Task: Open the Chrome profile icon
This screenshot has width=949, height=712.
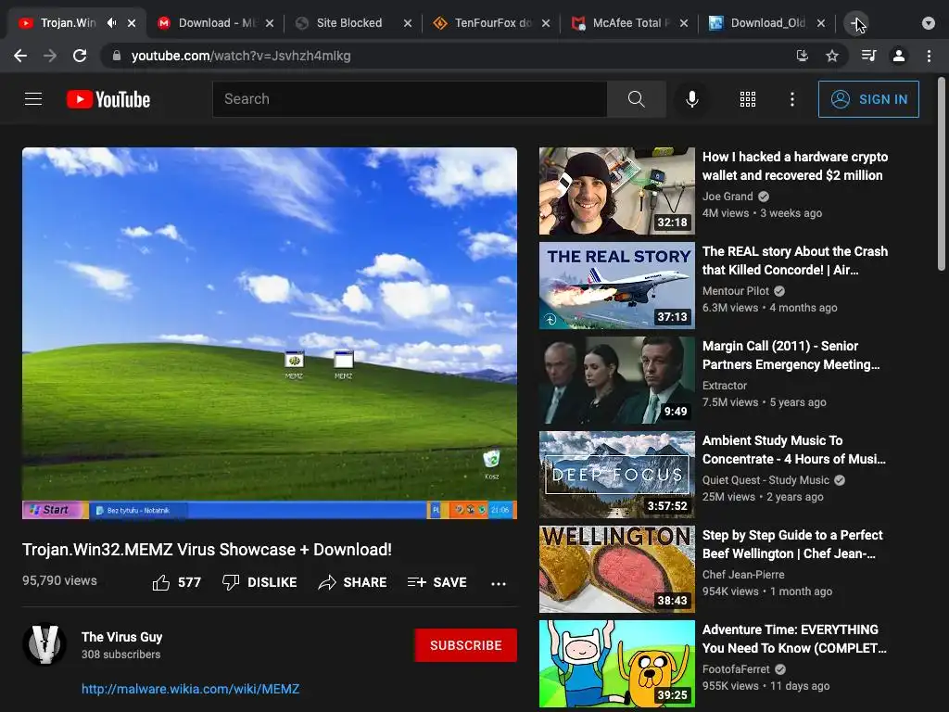Action: 899,56
